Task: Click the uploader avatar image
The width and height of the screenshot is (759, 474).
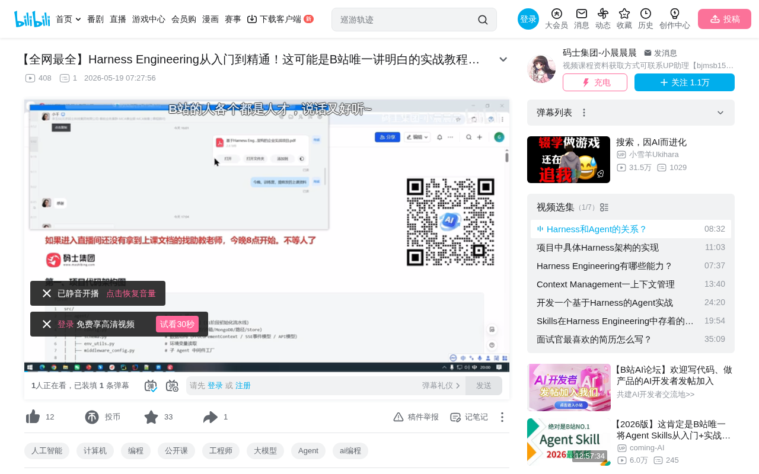Action: click(x=541, y=69)
